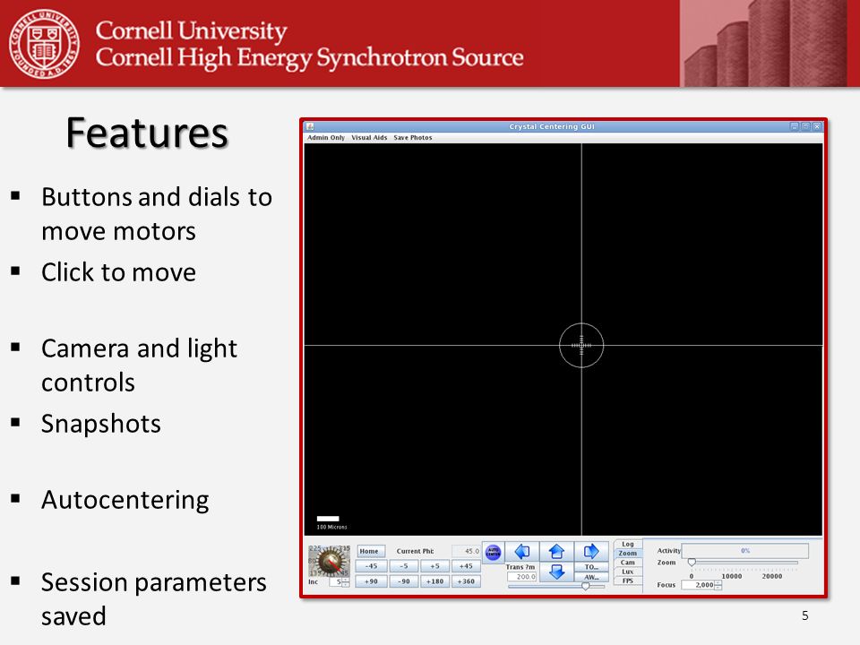This screenshot has height=645, width=860.
Task: Click the Focus label
Action: point(666,585)
